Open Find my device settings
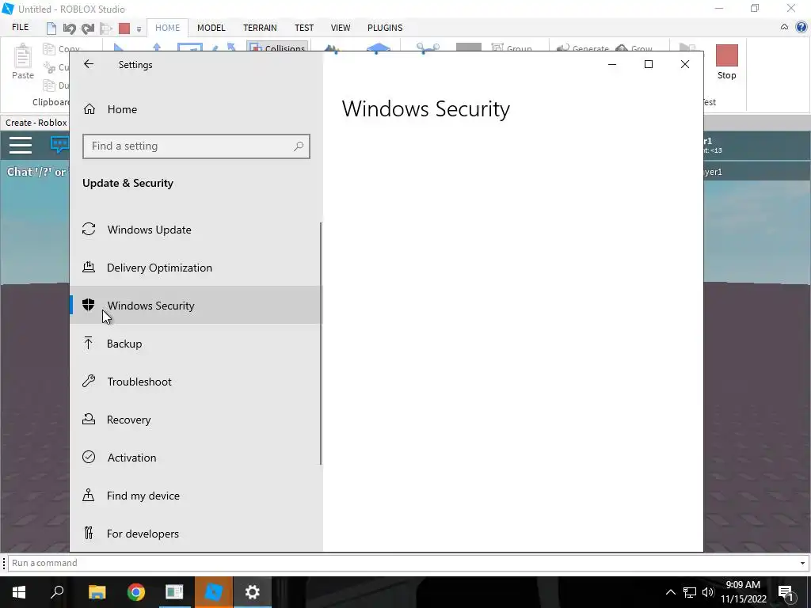 tap(196, 496)
